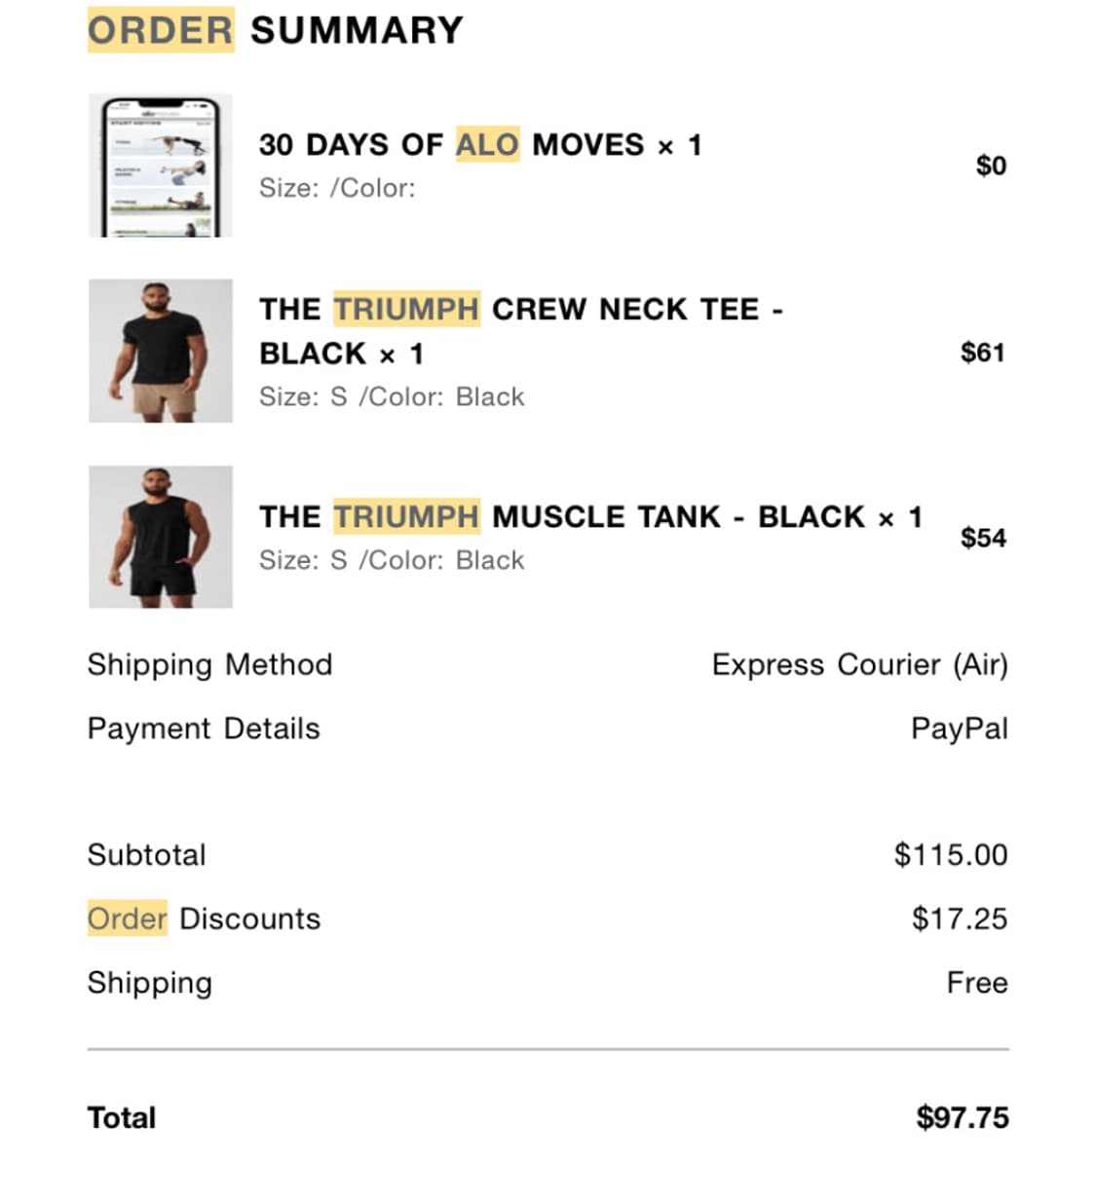Click the Order Discounts label

pos(204,919)
